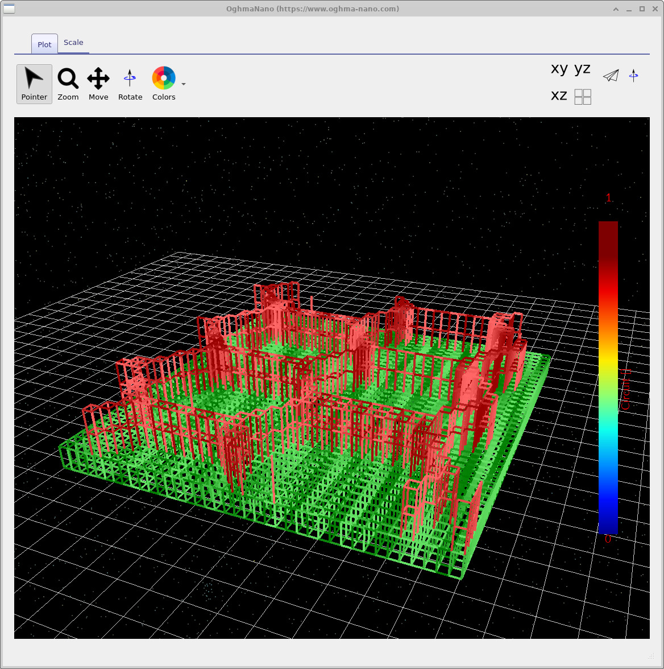Click the OghmaNano application icon in title bar
Screen dimensions: 664x669
[9, 9]
